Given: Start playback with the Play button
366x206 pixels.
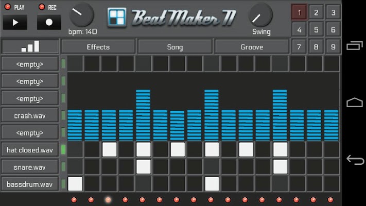Looking at the screenshot, I should [x=15, y=22].
